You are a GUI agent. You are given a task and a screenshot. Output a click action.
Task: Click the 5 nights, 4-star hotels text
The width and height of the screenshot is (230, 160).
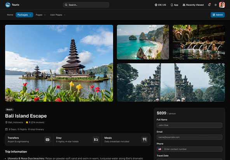67,141
